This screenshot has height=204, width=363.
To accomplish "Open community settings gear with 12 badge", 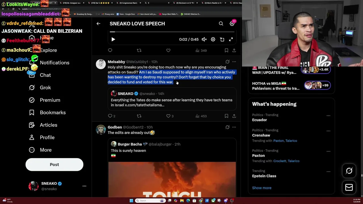I will coord(232,23).
